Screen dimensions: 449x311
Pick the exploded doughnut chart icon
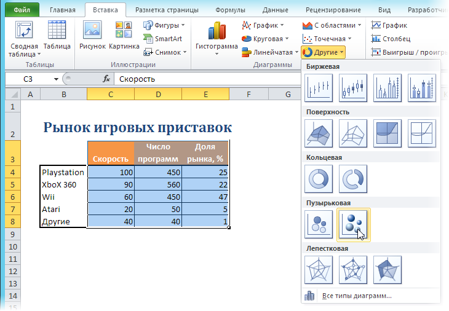pos(353,179)
